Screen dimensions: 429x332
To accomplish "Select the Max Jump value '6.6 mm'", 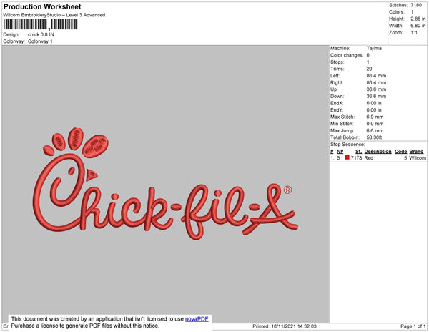I will click(x=375, y=130).
